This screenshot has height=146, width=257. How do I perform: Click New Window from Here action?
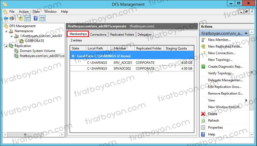click(225, 107)
